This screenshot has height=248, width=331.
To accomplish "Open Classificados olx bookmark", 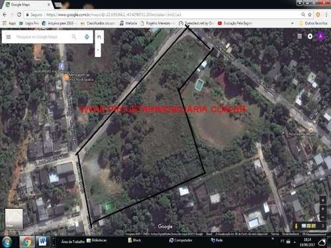I will [x=98, y=23].
